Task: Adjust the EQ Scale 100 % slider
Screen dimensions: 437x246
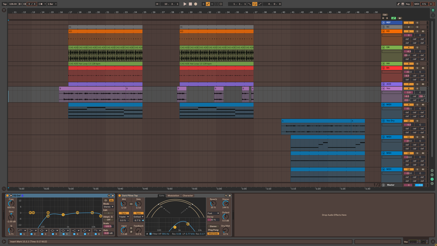Action: 109,226
